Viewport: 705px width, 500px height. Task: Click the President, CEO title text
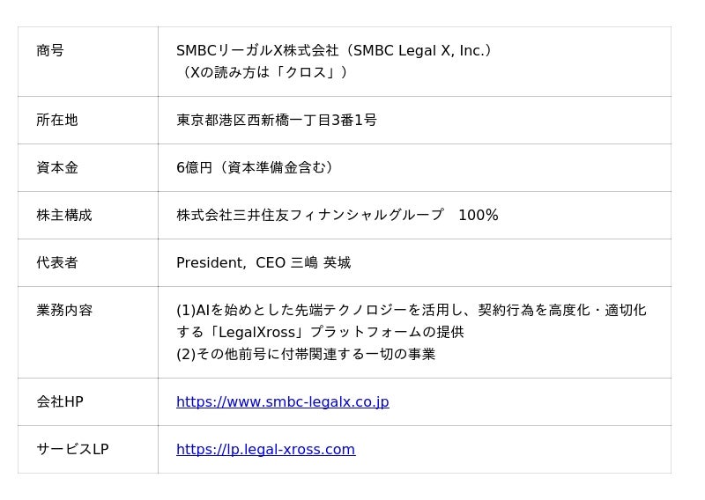click(231, 263)
